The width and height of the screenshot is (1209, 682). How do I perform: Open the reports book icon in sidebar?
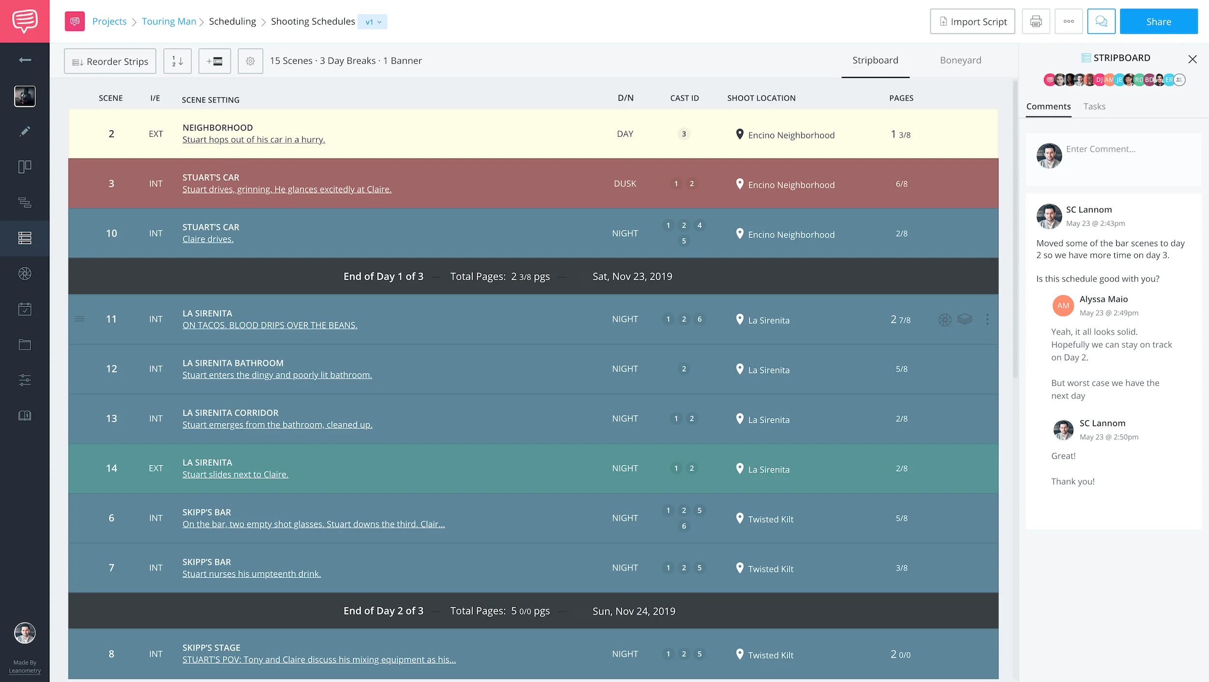[25, 415]
